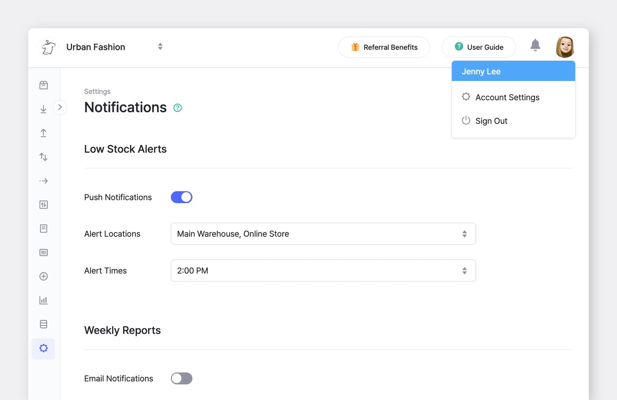Viewport: 617px width, 400px height.
Task: Open the inventory box icon in sidebar
Action: pyautogui.click(x=44, y=85)
